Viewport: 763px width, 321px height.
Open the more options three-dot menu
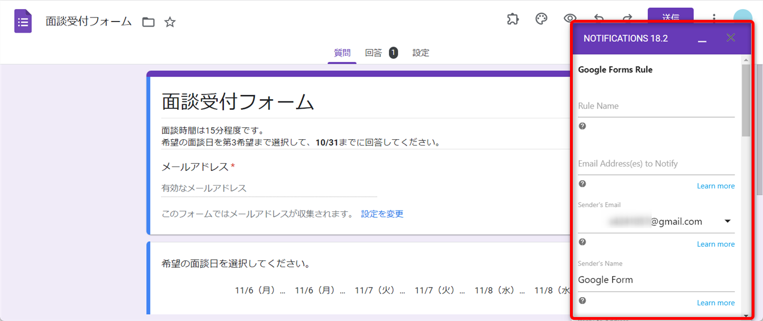pyautogui.click(x=714, y=19)
